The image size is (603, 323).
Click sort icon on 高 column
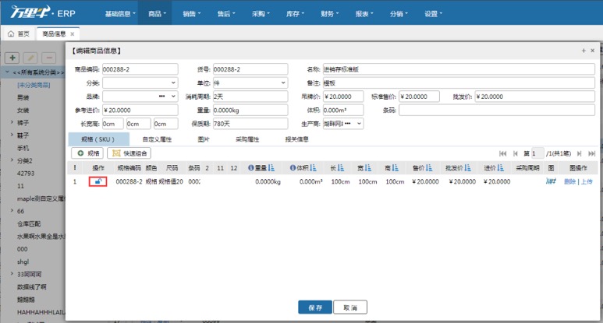point(395,167)
